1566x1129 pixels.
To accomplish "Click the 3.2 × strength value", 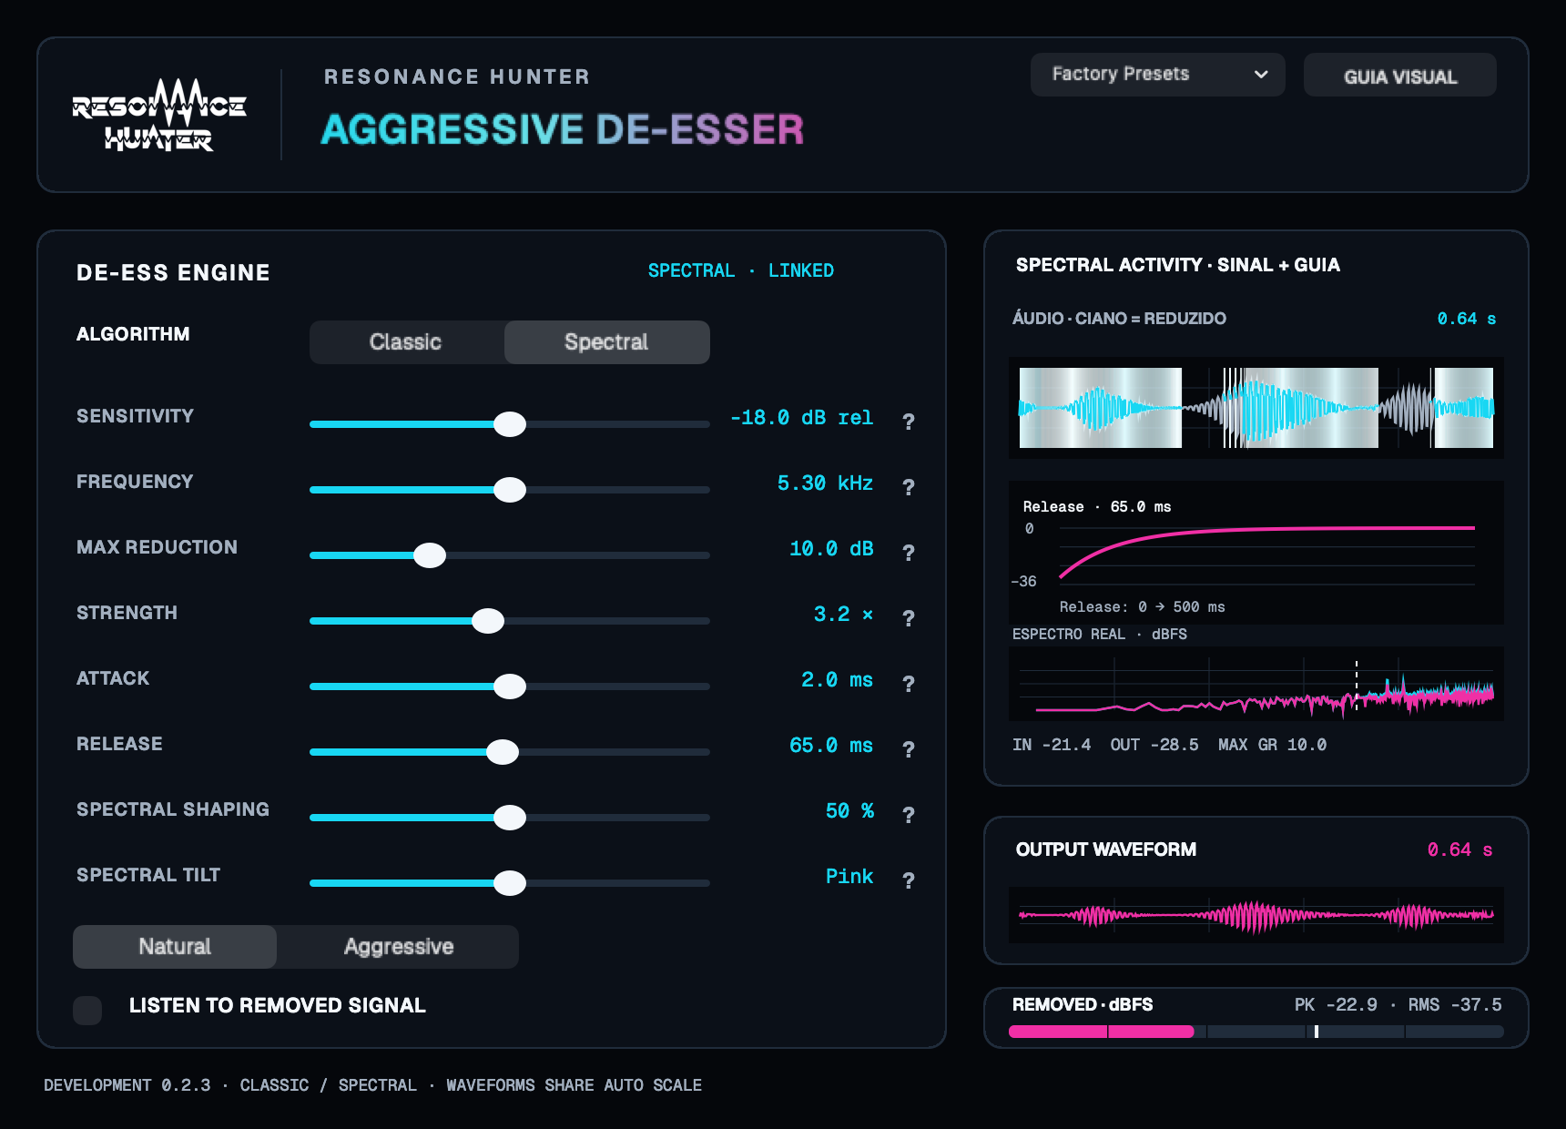I will click(843, 614).
